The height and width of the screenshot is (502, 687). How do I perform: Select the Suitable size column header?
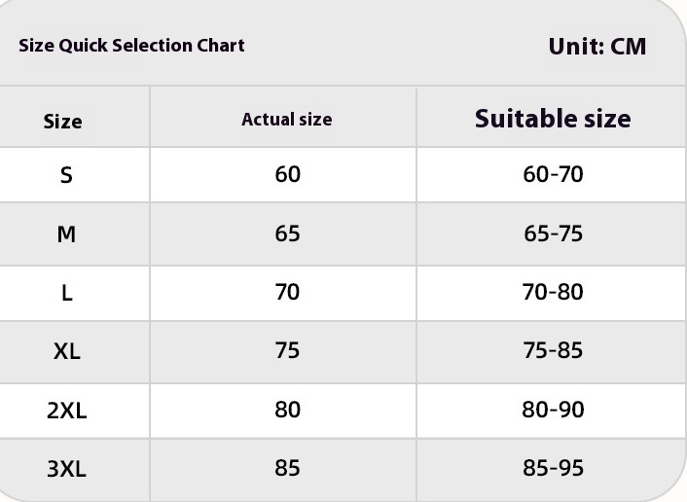553,119
